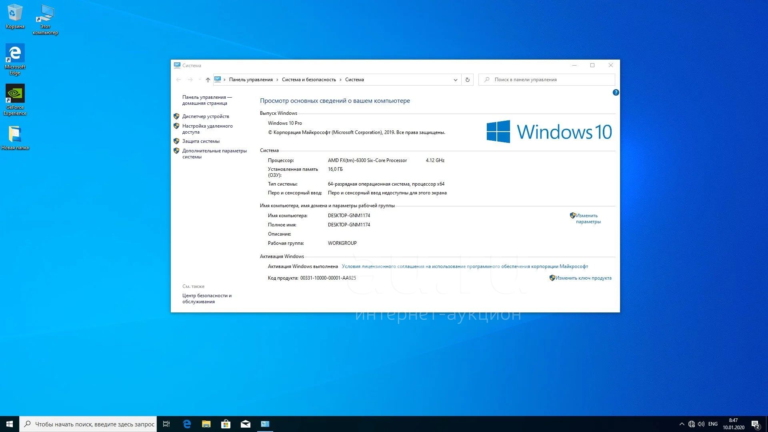The image size is (768, 432).
Task: Click the Control Panel search field
Action: pos(547,80)
